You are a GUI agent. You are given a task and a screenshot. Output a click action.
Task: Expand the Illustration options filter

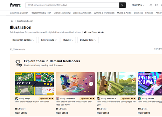[23, 40]
